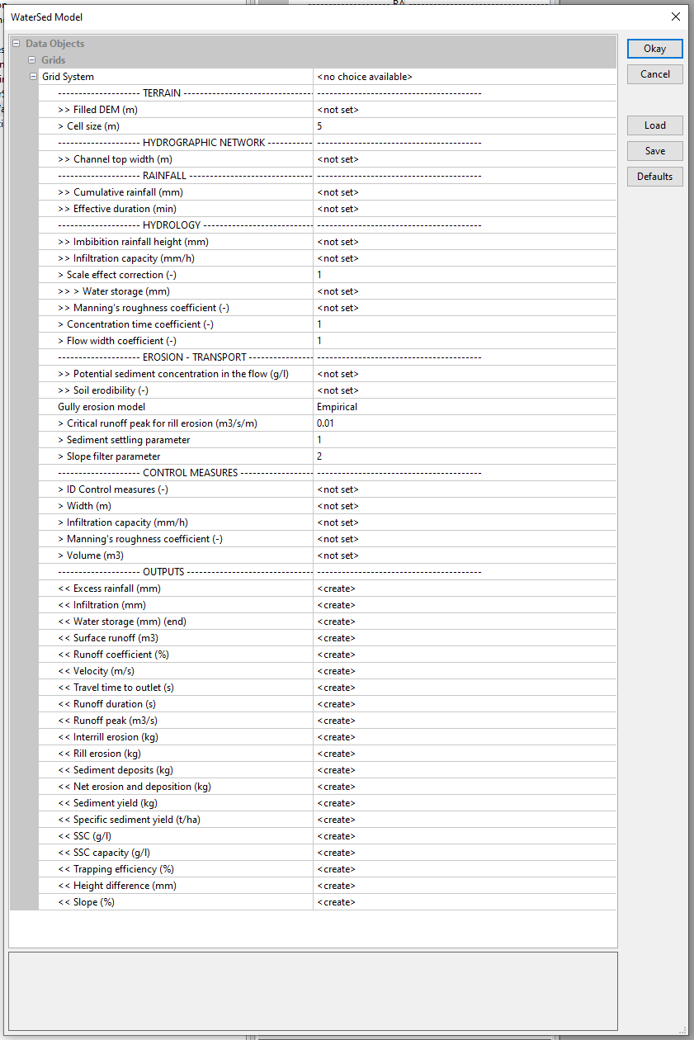Open the Grid System choice dropdown

point(464,77)
